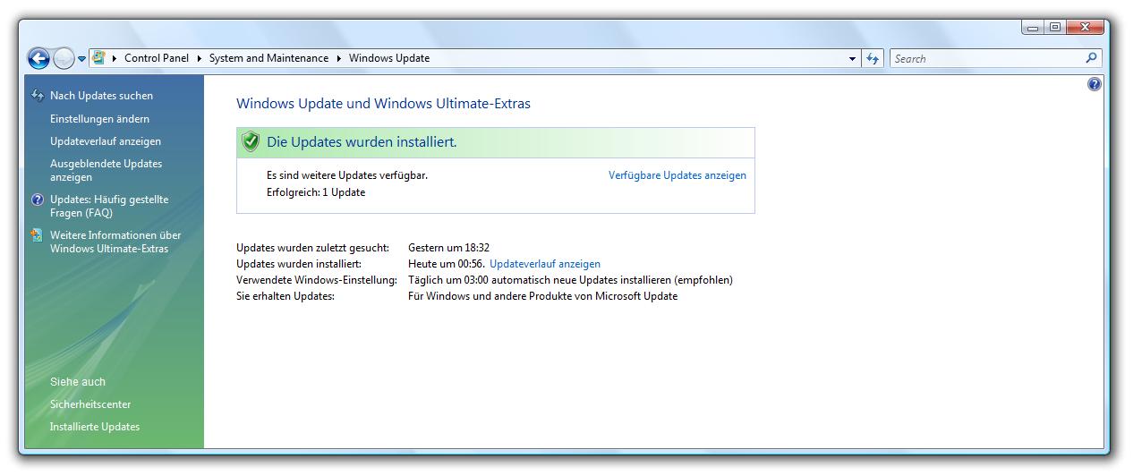Open the recent pages dropdown arrow

(x=82, y=59)
